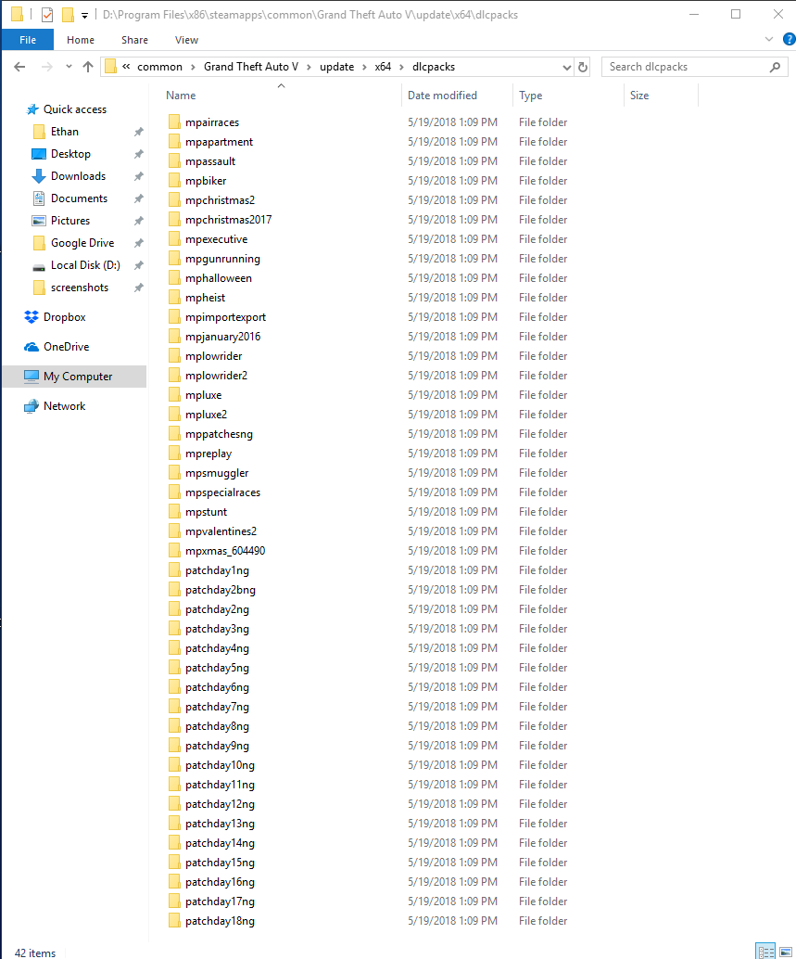Click the Forward navigation arrow
Image resolution: width=796 pixels, height=959 pixels.
pyautogui.click(x=46, y=67)
